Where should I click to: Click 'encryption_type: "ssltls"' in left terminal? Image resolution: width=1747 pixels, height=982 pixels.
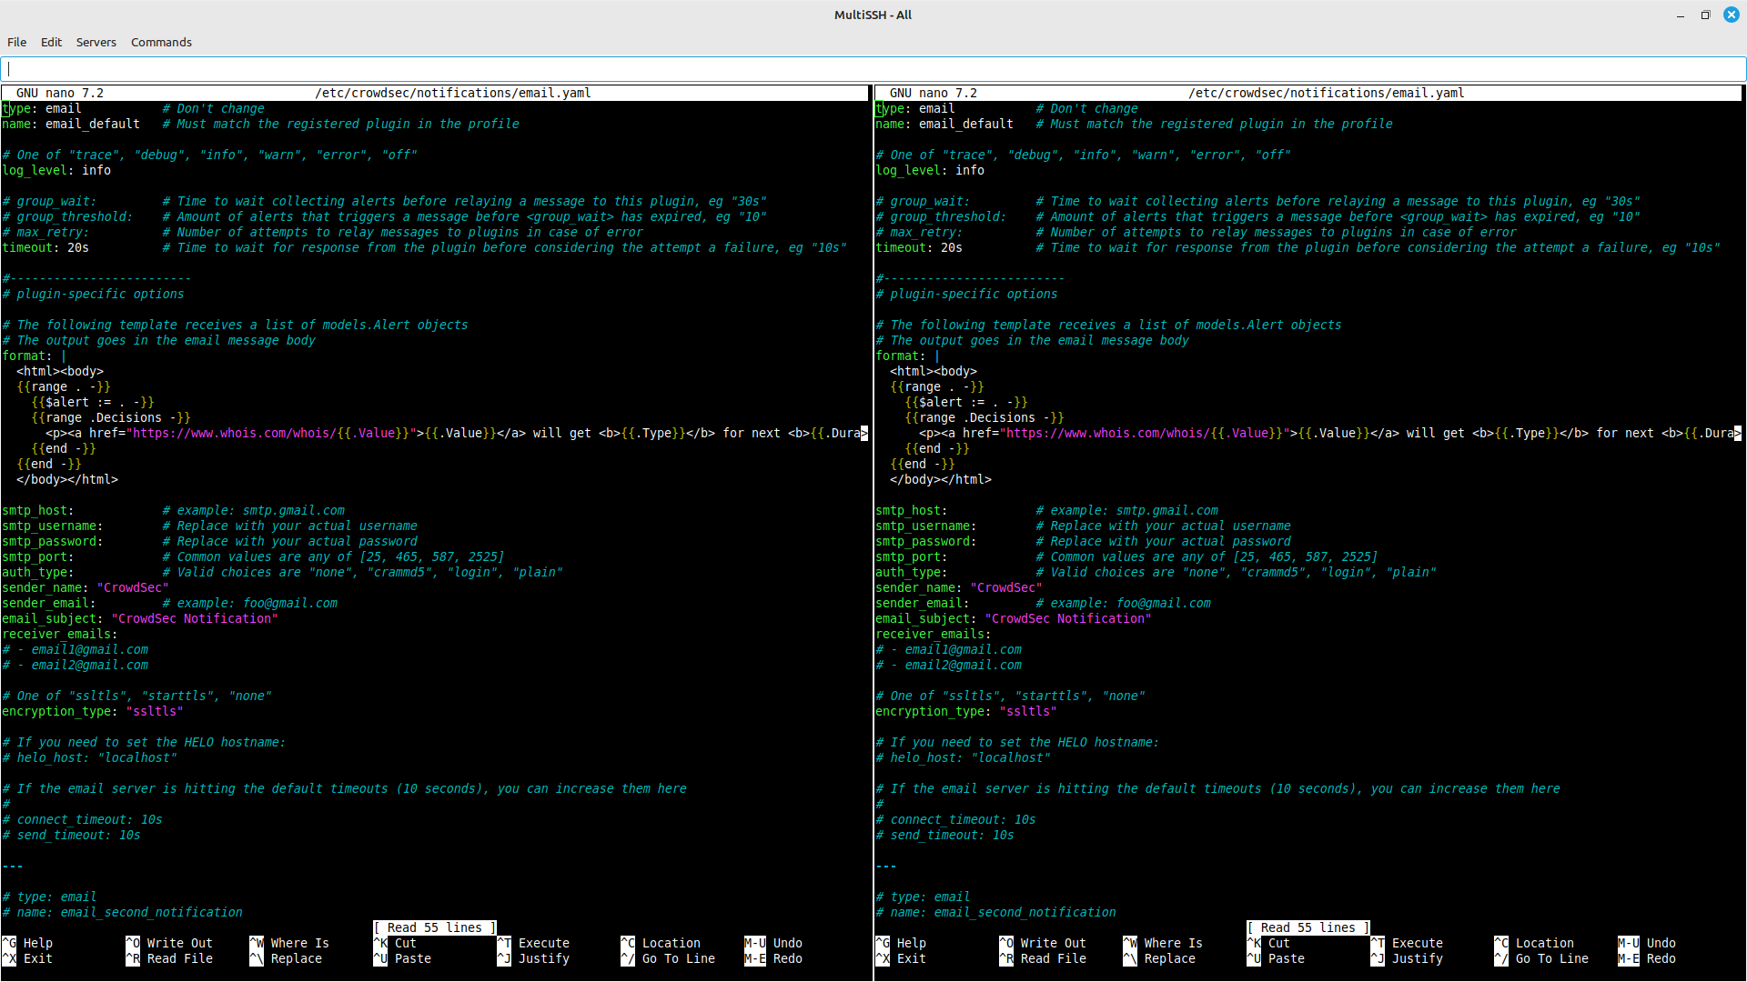[93, 711]
